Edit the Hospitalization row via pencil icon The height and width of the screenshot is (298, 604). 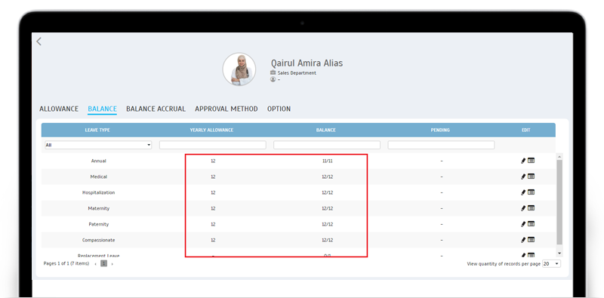click(523, 192)
